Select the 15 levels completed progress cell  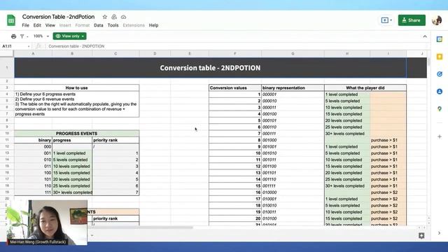tap(72, 173)
